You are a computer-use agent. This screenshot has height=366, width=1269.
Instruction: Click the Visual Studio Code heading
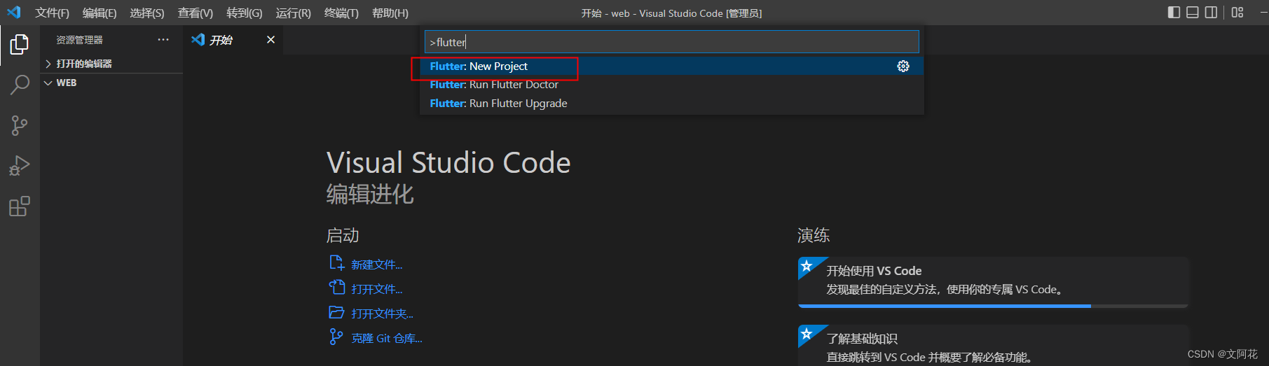click(448, 162)
